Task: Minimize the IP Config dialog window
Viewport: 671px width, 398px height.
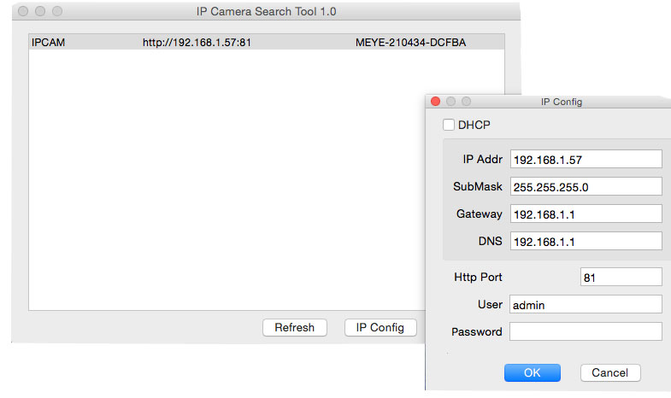Action: (451, 102)
